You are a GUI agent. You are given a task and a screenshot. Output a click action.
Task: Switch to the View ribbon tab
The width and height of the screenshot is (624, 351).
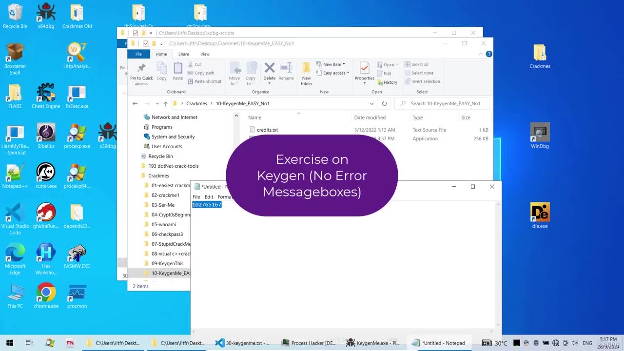pyautogui.click(x=205, y=54)
